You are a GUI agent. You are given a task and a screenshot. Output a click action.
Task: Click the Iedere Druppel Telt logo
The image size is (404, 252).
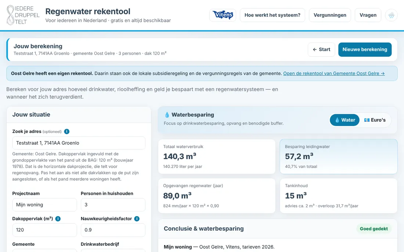pyautogui.click(x=23, y=15)
